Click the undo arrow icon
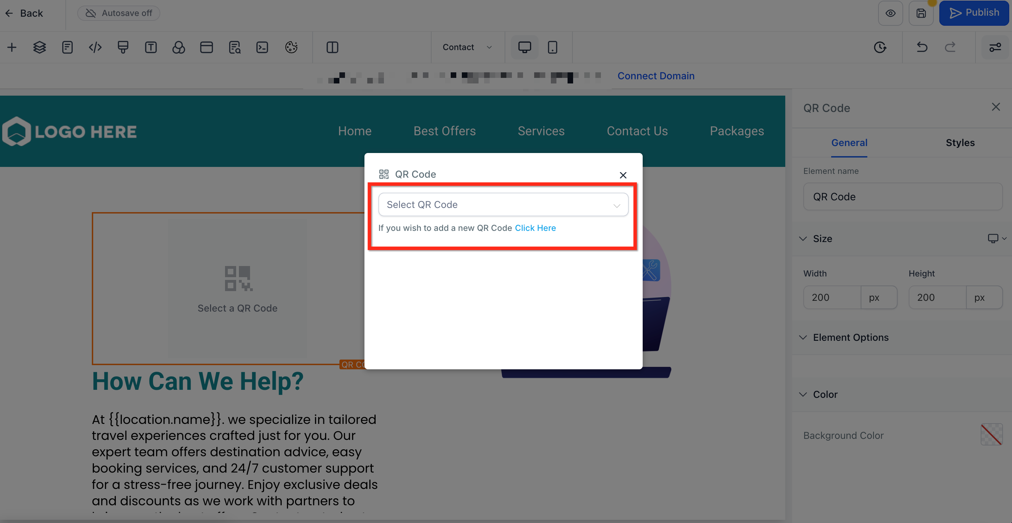1012x523 pixels. [922, 47]
